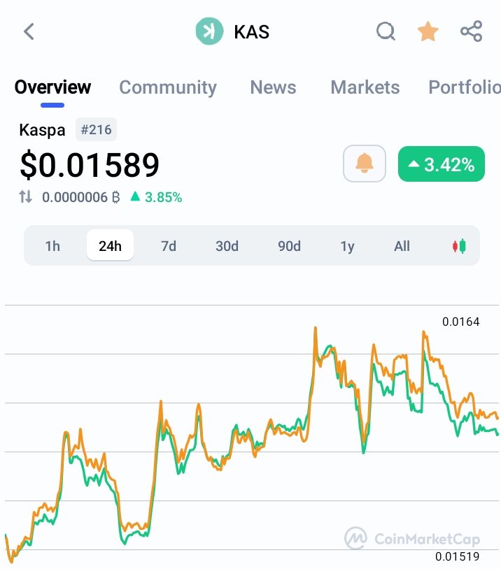The width and height of the screenshot is (501, 569).
Task: Tap the 0.0000006 BTC price
Action: click(x=80, y=197)
